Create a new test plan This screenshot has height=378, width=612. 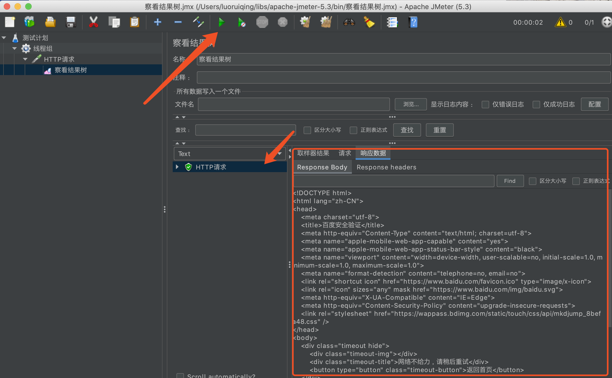coord(10,22)
